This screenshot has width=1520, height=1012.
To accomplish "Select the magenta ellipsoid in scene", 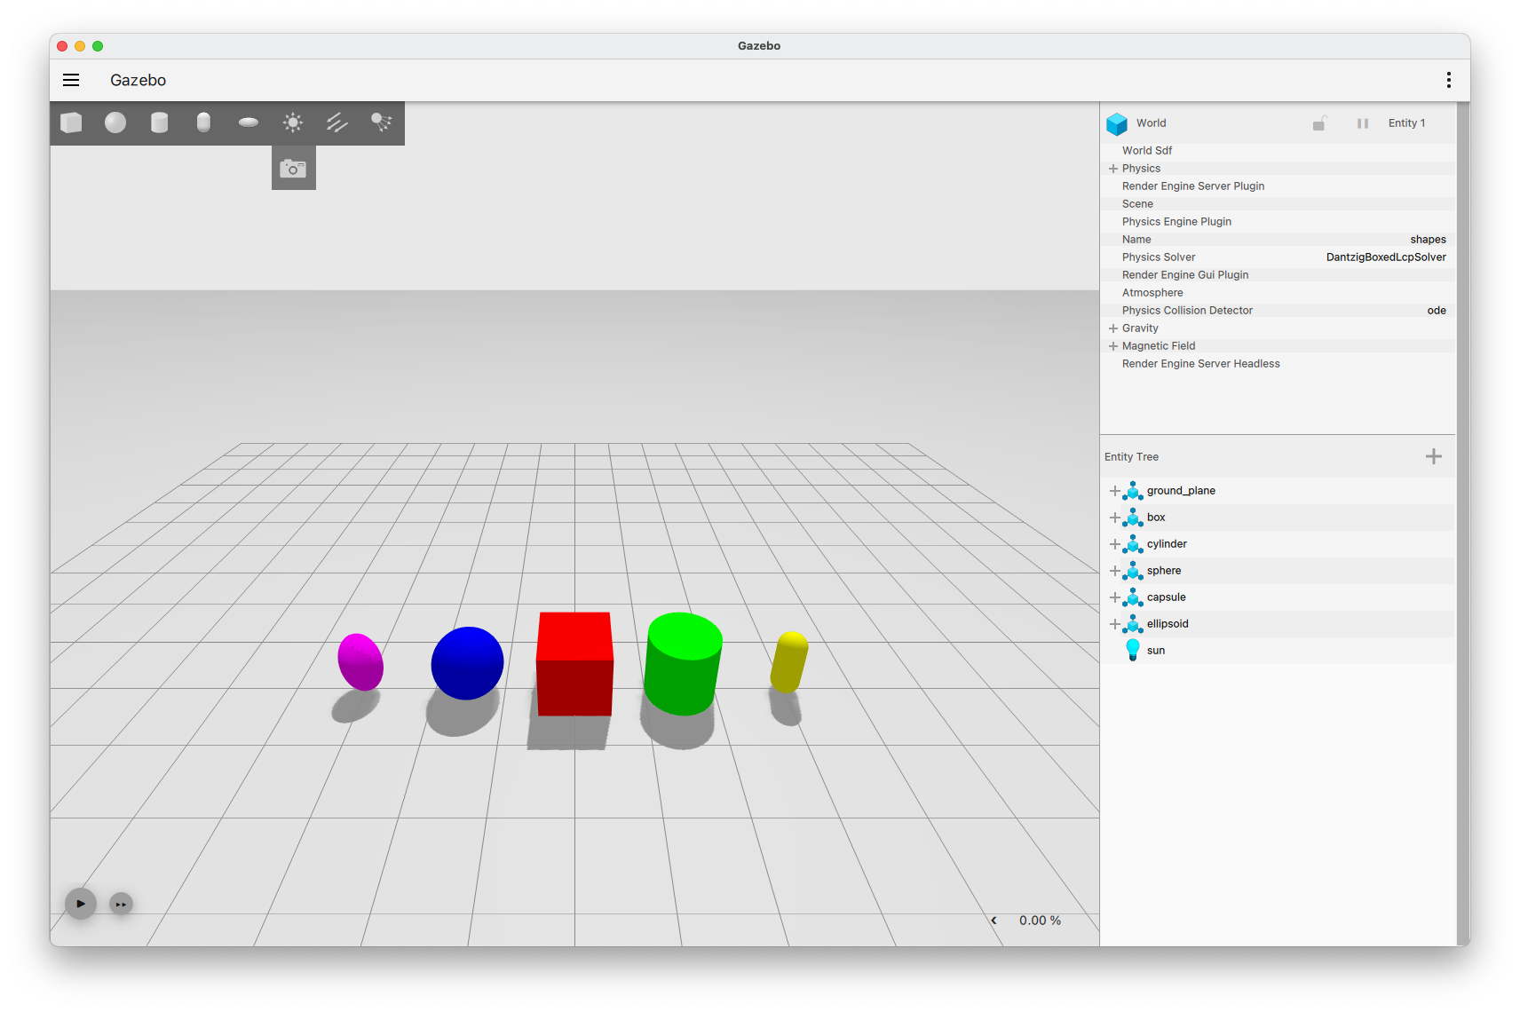I will [x=360, y=661].
